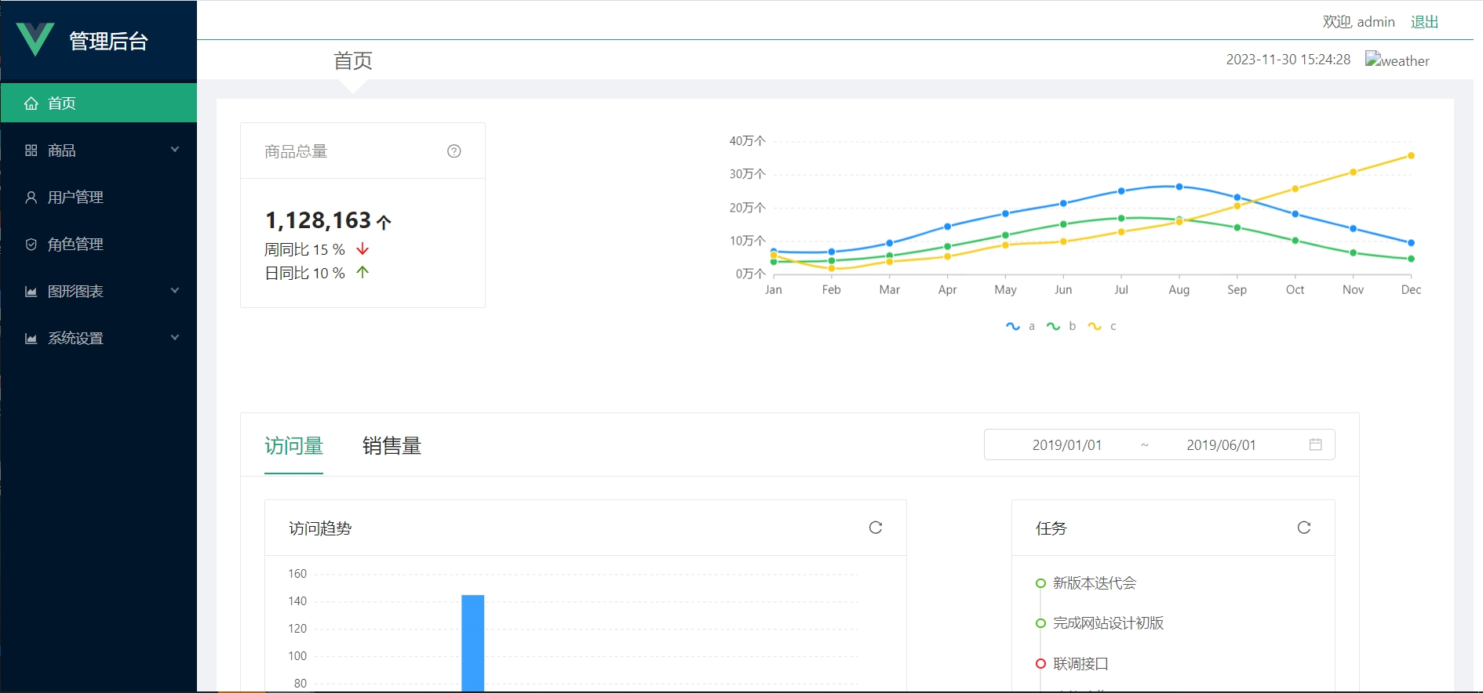This screenshot has width=1483, height=693.
Task: Click the 2023-11-30 15:24:28 timestamp
Action: coord(1288,60)
